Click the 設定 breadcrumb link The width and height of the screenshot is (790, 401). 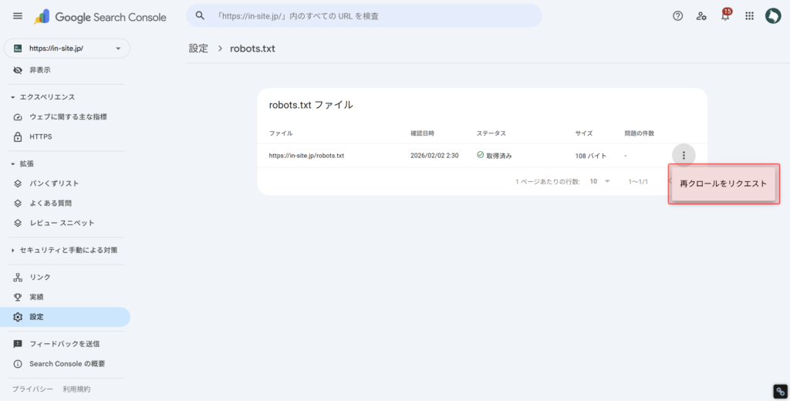pyautogui.click(x=198, y=49)
